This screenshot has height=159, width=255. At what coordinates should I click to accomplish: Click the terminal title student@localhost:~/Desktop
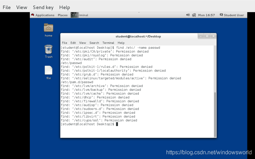point(138,36)
